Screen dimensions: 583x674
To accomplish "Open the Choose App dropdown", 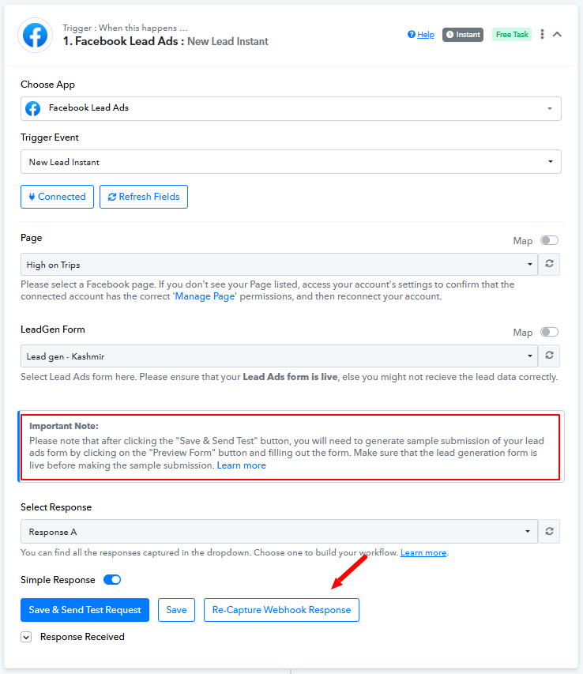I will pos(291,108).
